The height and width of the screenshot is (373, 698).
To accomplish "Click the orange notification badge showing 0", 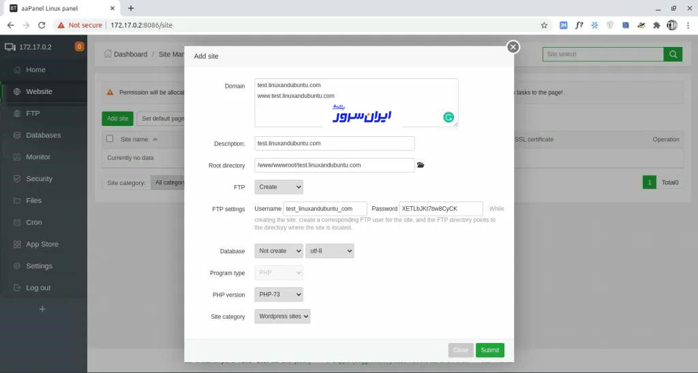I will [x=79, y=46].
